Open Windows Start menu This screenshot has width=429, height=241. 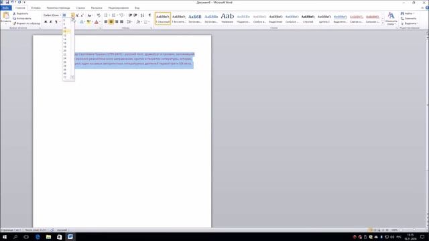5,236
